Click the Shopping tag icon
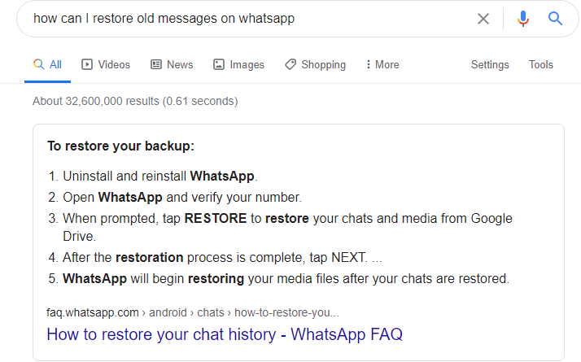The image size is (581, 362). click(x=290, y=64)
